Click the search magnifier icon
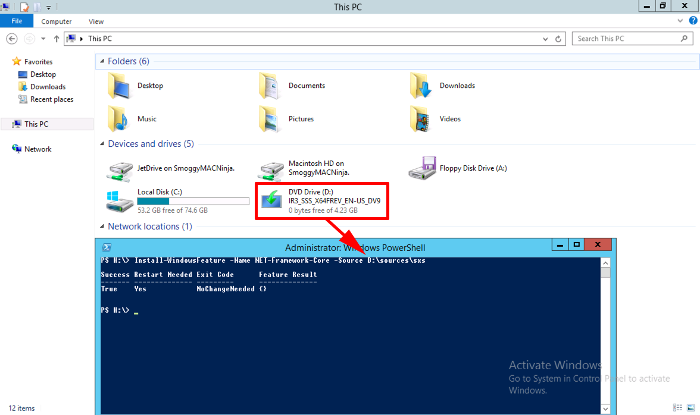This screenshot has width=700, height=415. click(x=684, y=39)
